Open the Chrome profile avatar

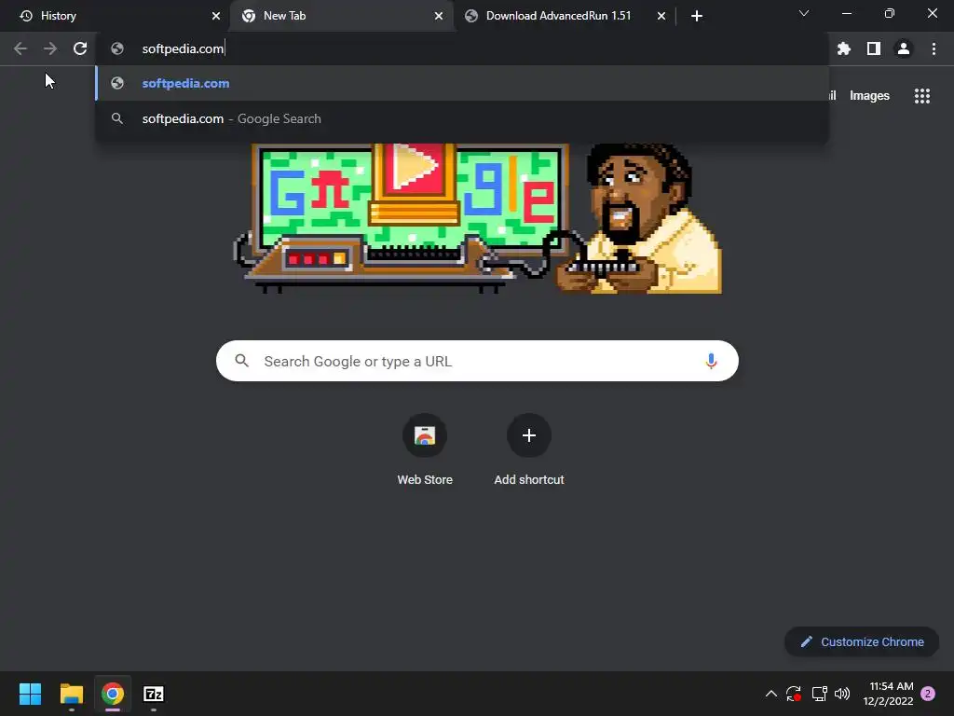pos(904,48)
